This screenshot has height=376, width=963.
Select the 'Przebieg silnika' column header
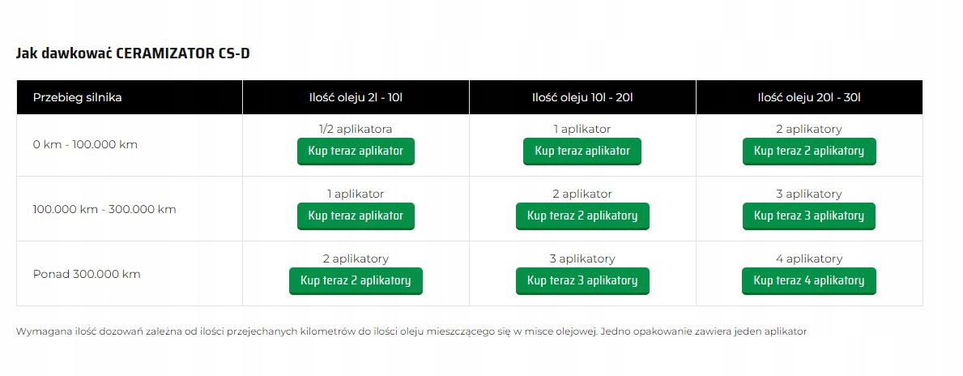click(78, 98)
